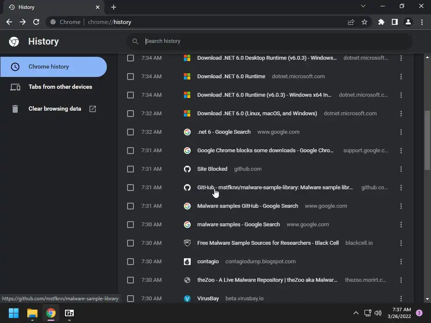Check the box for Download .NET 6.0 Runtime entry

(130, 77)
